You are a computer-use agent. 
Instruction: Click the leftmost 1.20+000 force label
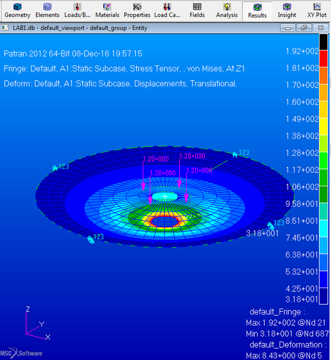coord(156,159)
